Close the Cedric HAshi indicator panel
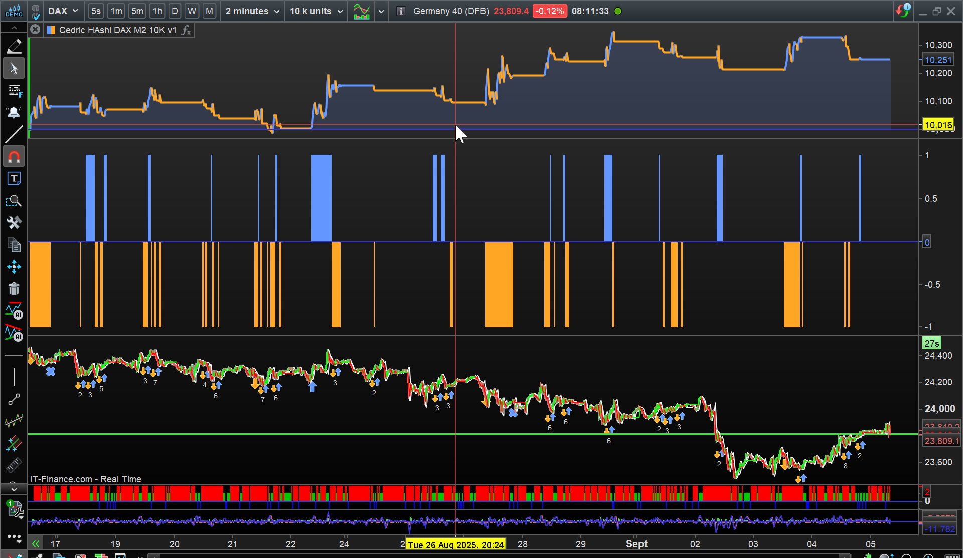Viewport: 963px width, 558px height. coord(35,30)
